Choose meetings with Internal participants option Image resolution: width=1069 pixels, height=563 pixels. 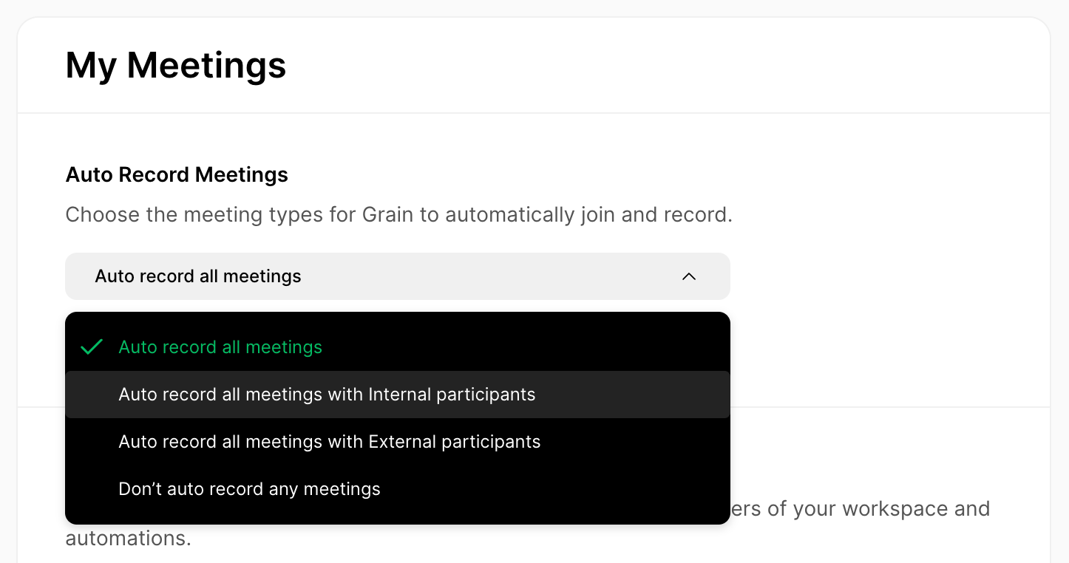[x=327, y=395]
